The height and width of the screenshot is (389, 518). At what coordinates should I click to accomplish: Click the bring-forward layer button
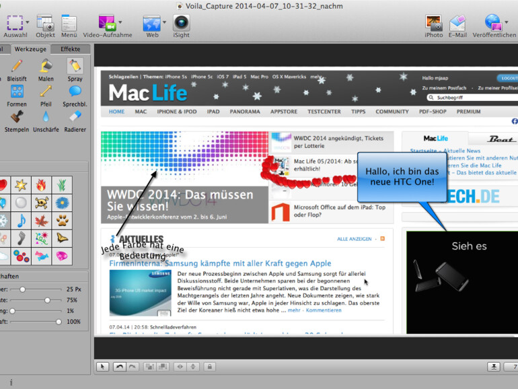(x=150, y=367)
